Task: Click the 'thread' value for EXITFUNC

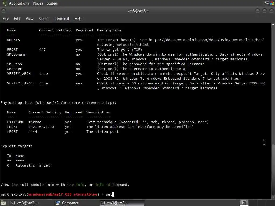Action: pos(35,122)
